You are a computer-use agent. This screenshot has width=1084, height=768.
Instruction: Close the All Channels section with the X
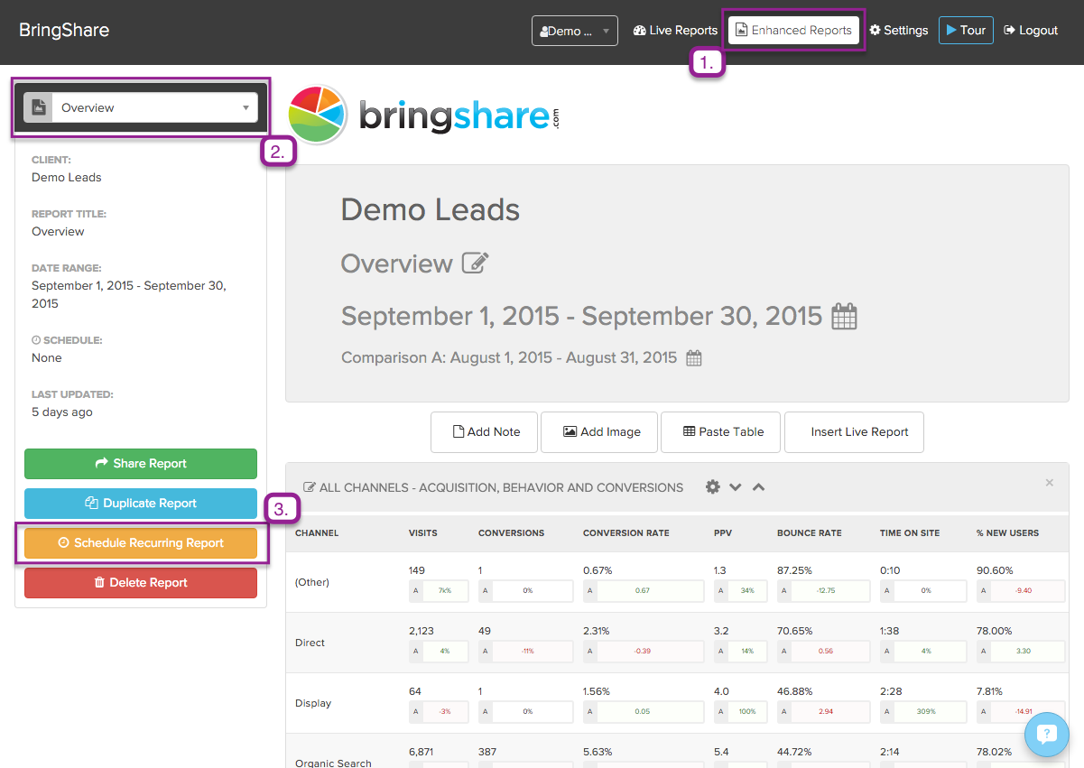coord(1050,483)
